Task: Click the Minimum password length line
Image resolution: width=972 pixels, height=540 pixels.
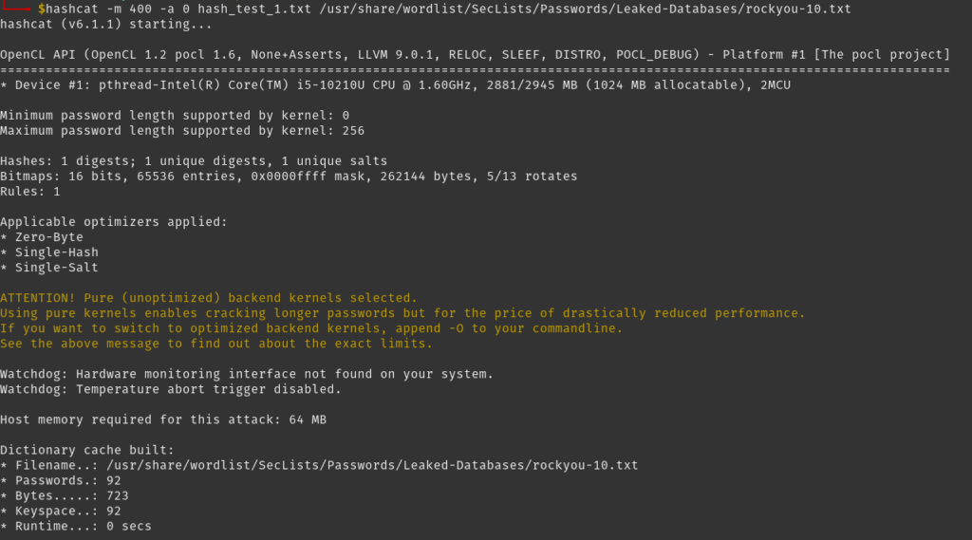Action: pyautogui.click(x=175, y=115)
